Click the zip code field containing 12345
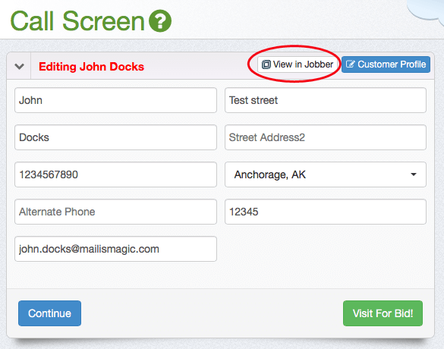The height and width of the screenshot is (349, 444). point(326,212)
